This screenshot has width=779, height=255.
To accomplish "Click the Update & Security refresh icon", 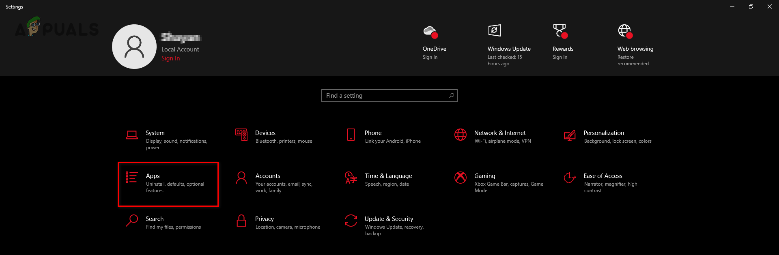I will coord(351,221).
